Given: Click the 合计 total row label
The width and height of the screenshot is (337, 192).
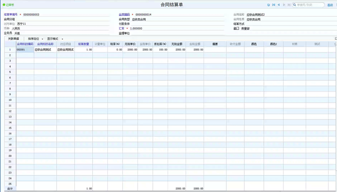Looking at the screenshot, I should 10,188.
